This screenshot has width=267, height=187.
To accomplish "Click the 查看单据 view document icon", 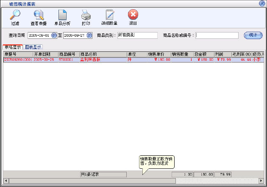I will click(39, 17).
